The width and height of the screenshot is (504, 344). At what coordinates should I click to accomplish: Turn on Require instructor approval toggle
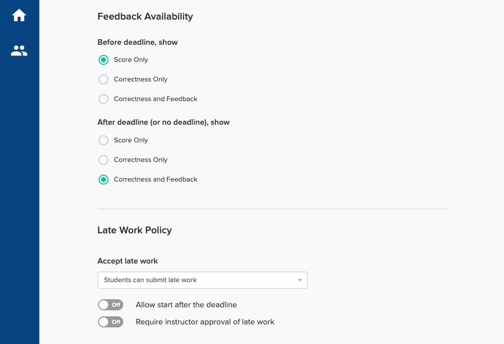111,322
